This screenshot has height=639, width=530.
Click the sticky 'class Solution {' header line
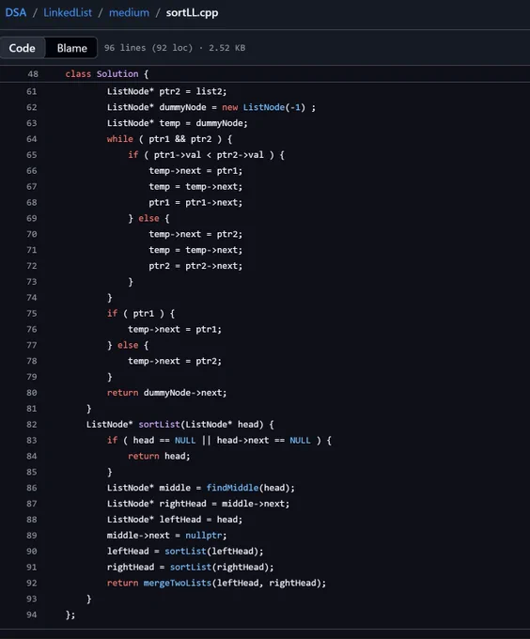click(x=107, y=73)
